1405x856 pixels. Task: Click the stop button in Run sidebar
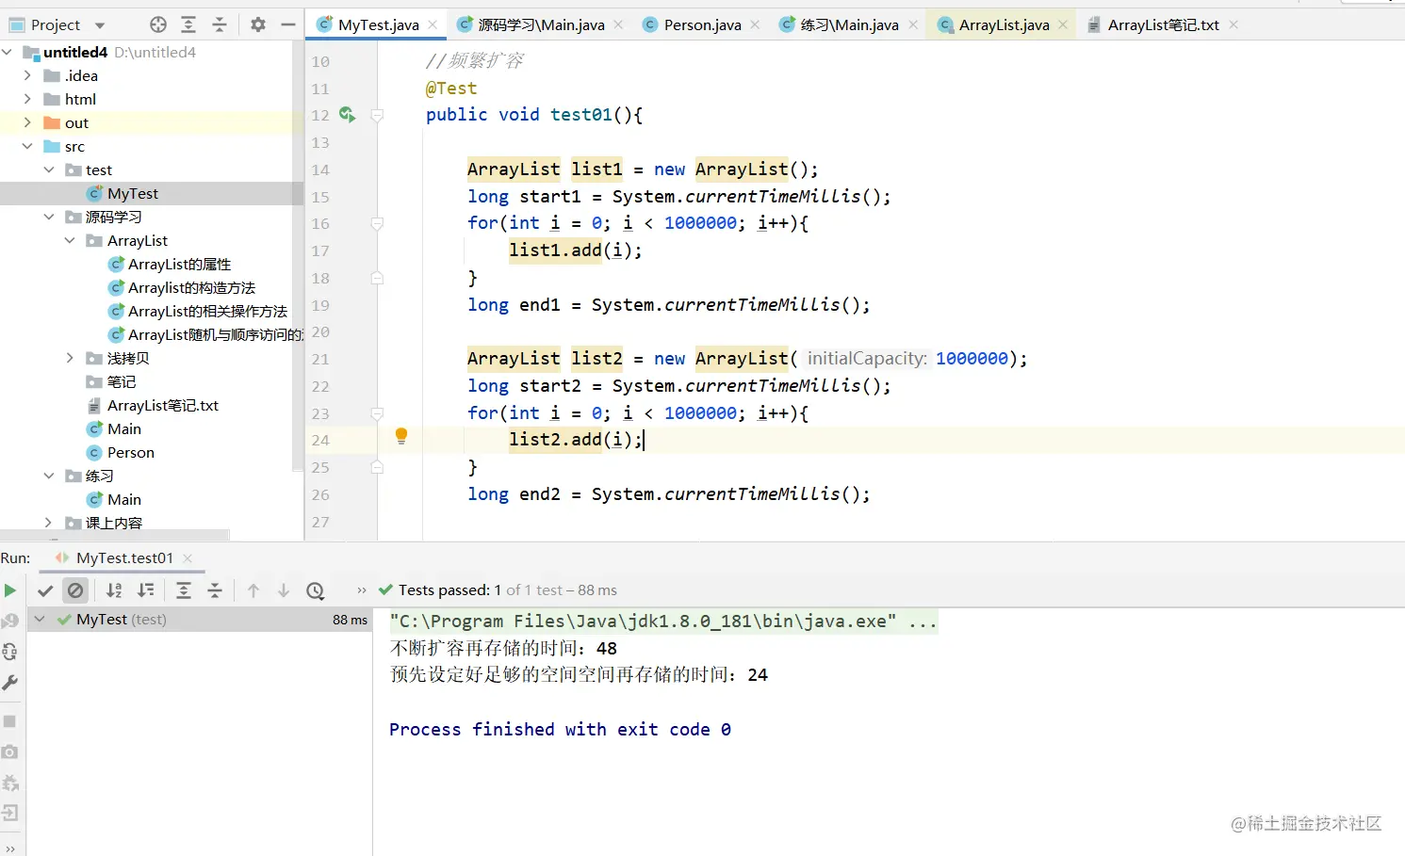pyautogui.click(x=10, y=721)
